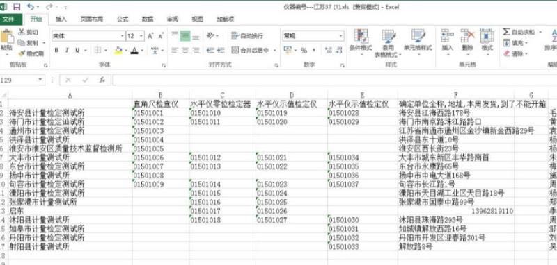Viewport: 557px width, 265px height.
Task: Click the Undo arrow in title bar
Action: click(x=31, y=7)
